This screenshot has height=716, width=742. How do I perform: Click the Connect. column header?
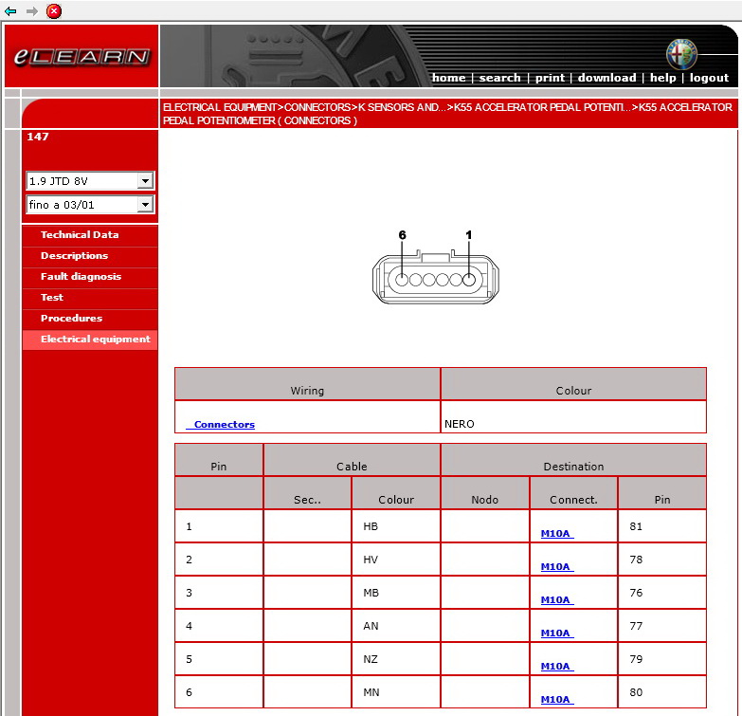(573, 493)
